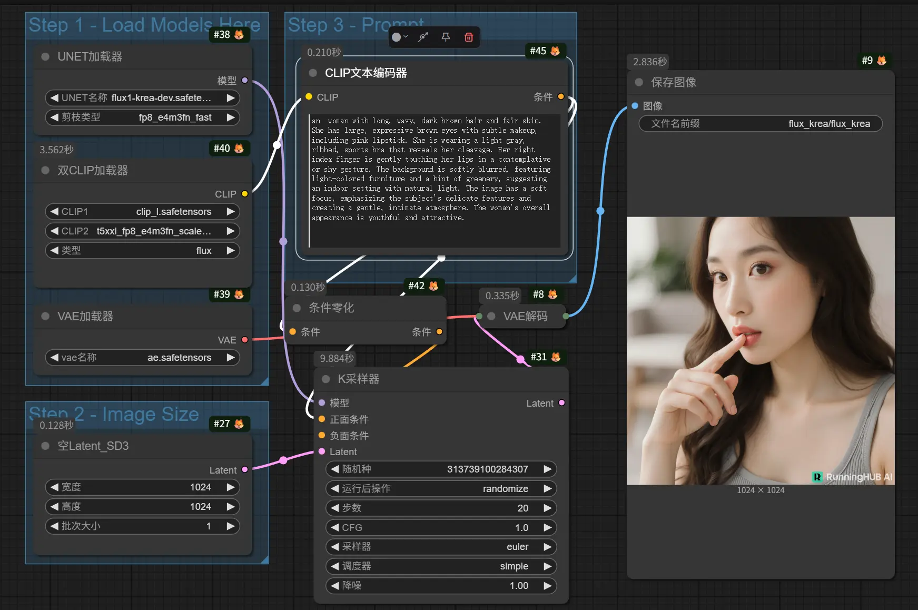Decrease 宽度 with its left arrow

pos(54,487)
